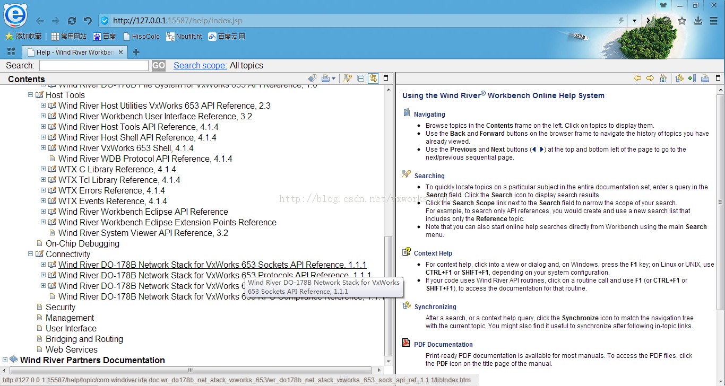Close the Help - Wind River Workbench tab
Screen dimensions: 725x386
[120, 52]
